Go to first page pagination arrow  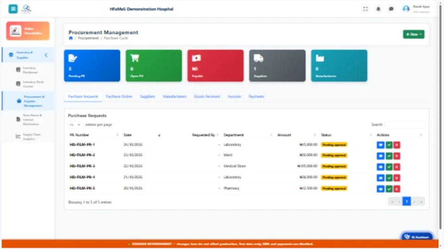[392, 202]
